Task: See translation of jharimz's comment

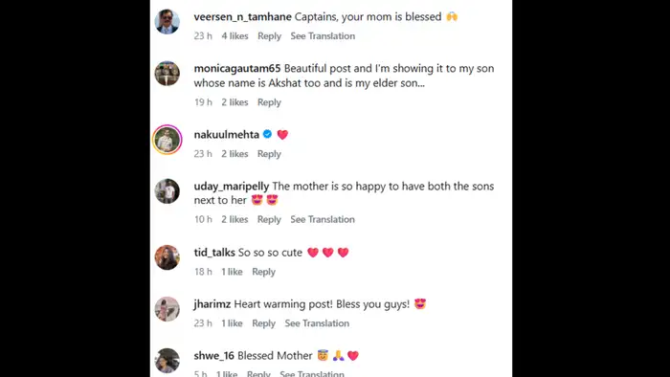Action: (x=317, y=323)
